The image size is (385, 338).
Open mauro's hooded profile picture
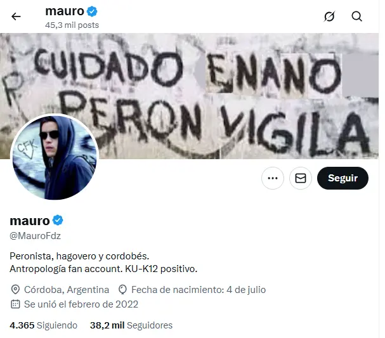tap(55, 157)
